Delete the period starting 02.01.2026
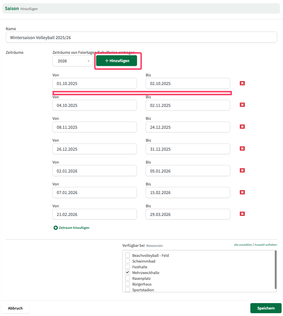 pos(242,170)
